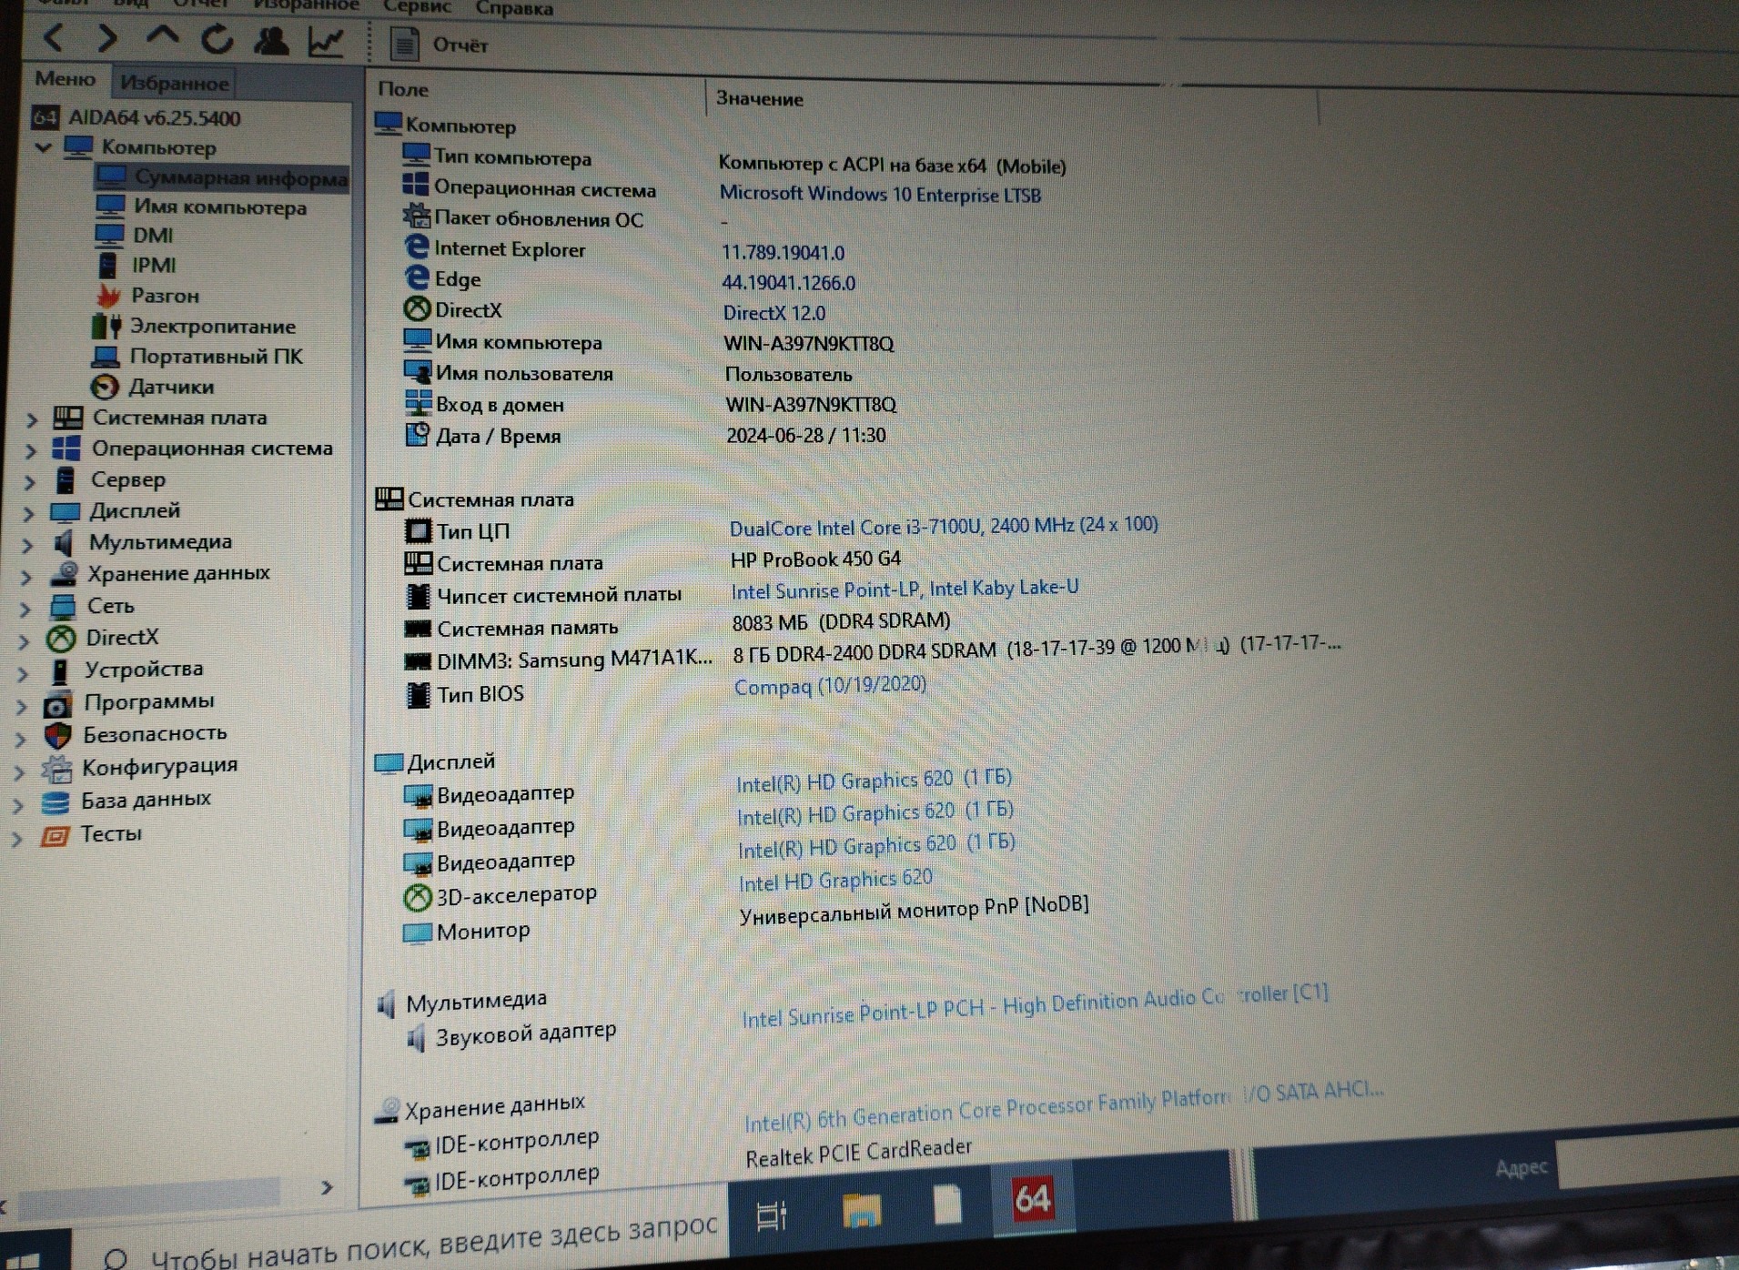The height and width of the screenshot is (1270, 1739).
Task: Click HP ProBook 450 G4 value
Action: click(x=815, y=559)
